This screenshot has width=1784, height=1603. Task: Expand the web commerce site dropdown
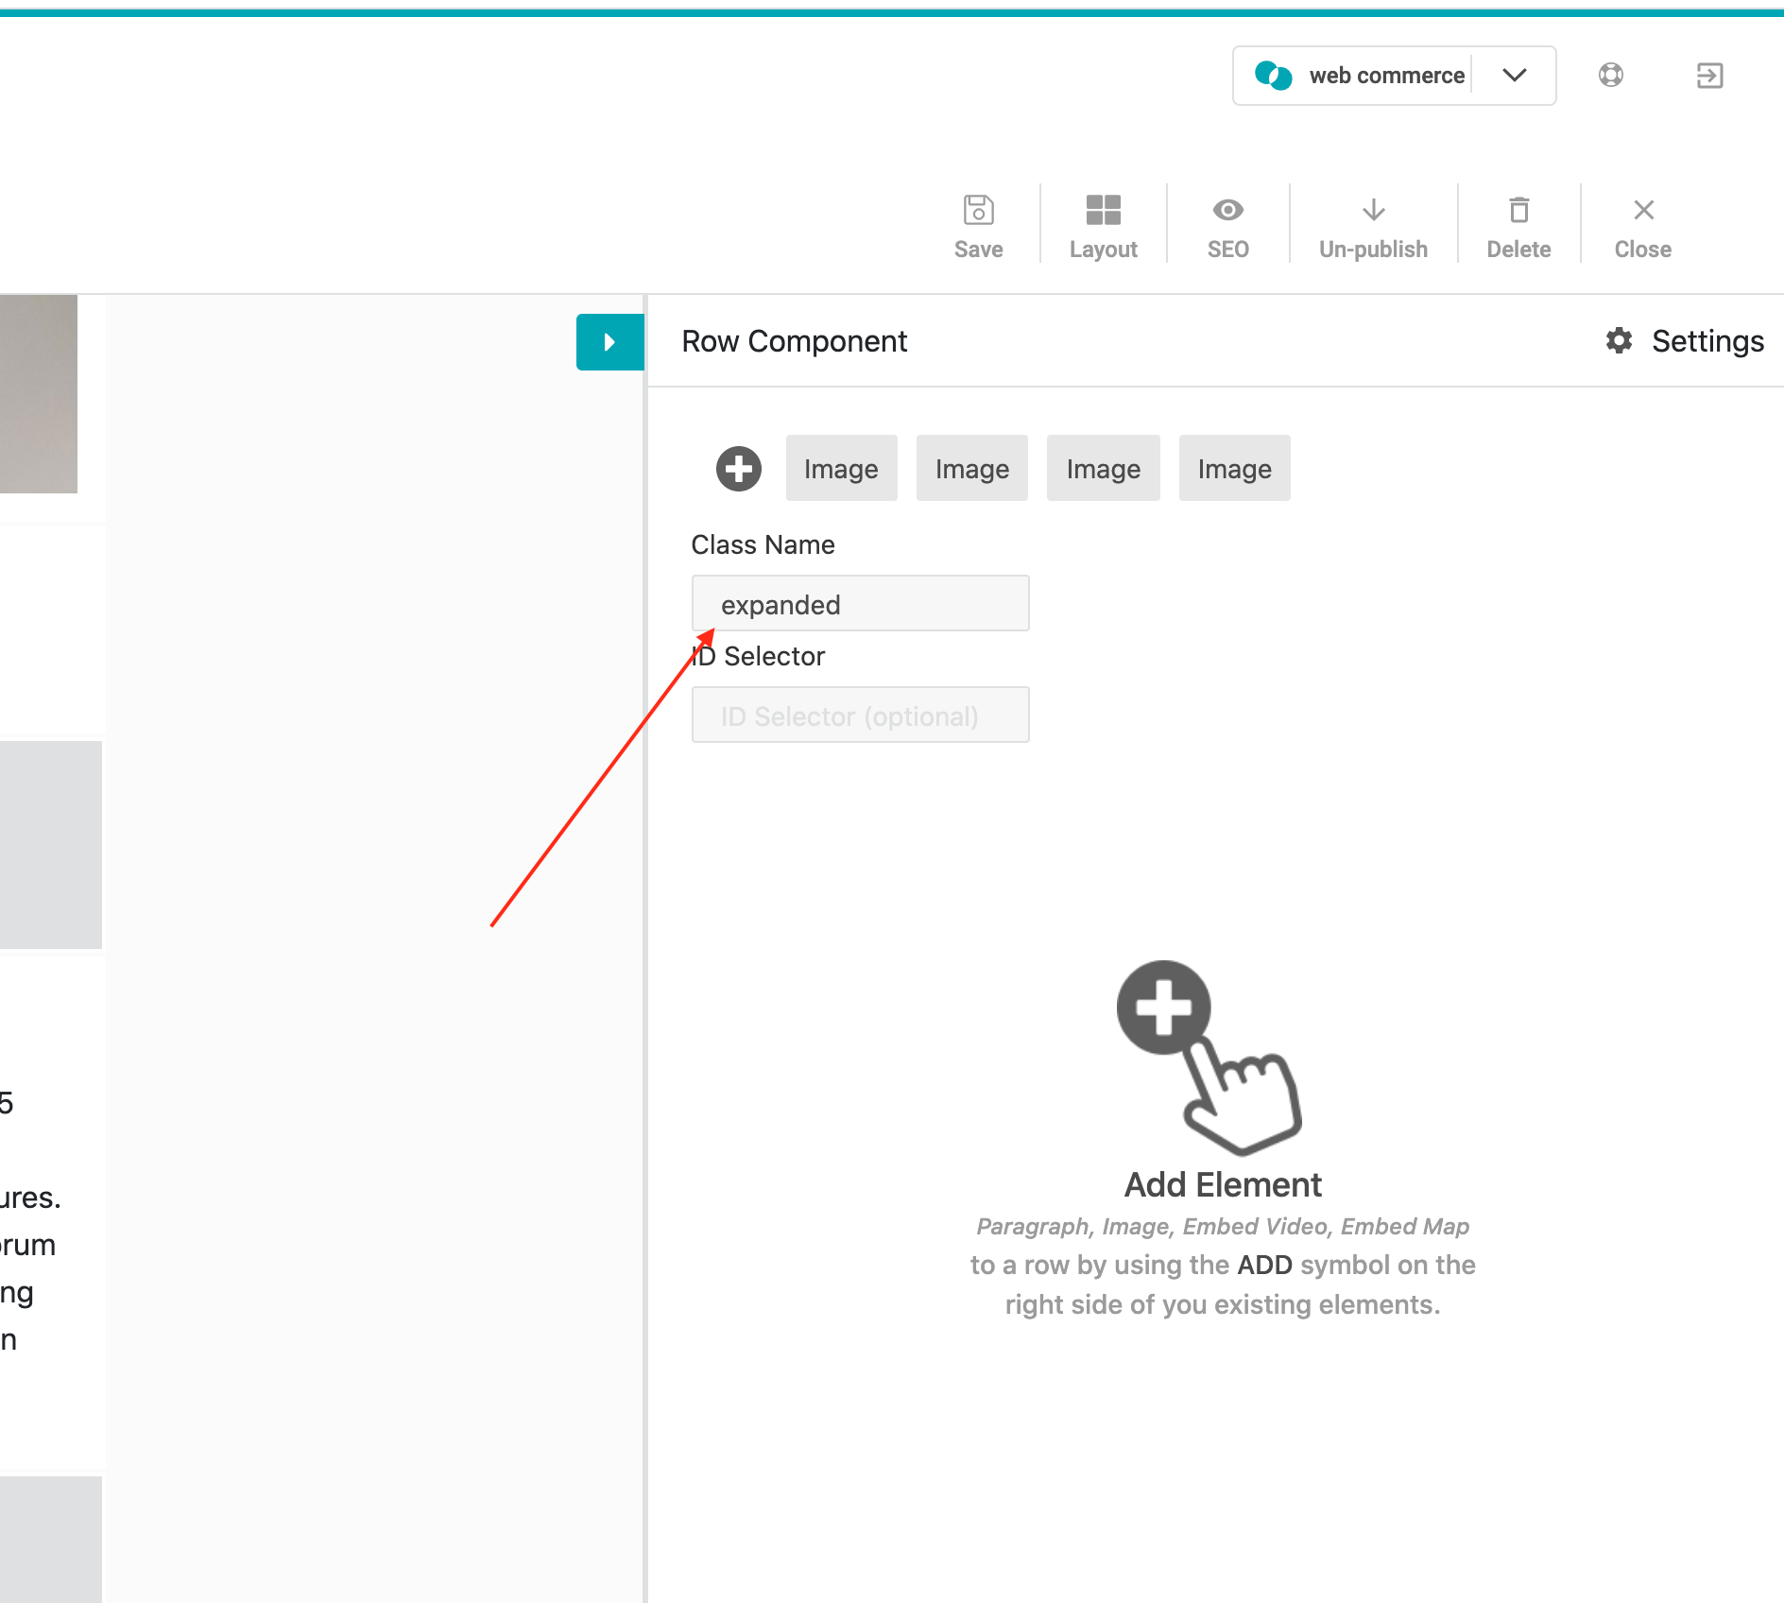1515,76
